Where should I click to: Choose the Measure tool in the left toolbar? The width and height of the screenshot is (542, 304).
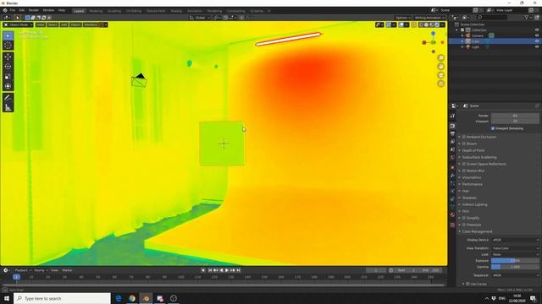tap(8, 107)
